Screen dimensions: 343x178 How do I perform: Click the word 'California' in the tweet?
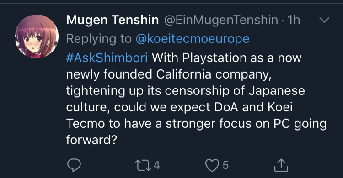coord(184,74)
